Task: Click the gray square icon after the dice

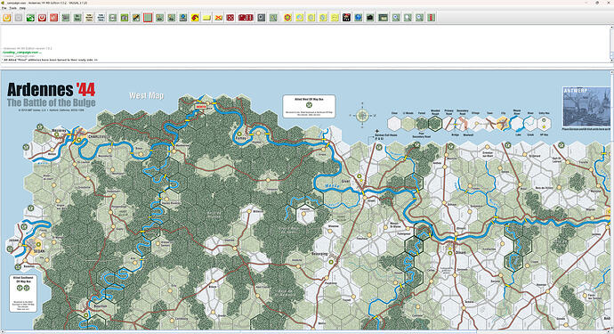Action: coord(262,17)
